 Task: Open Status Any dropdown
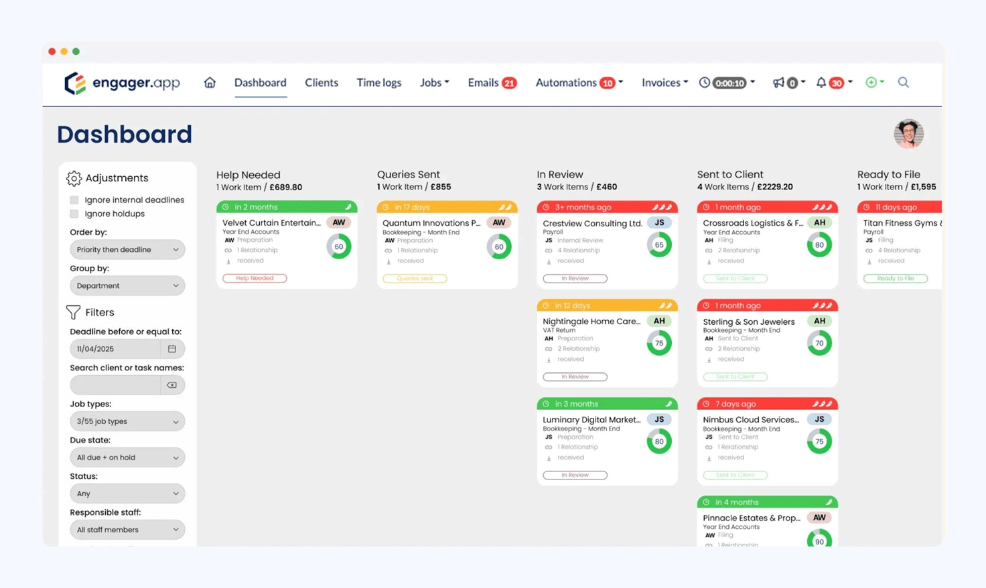click(x=127, y=494)
